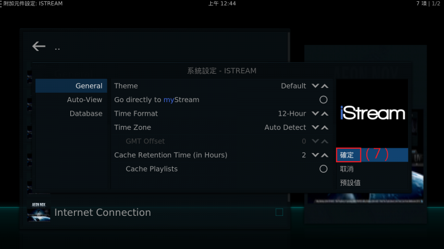Click Time Zone down arrow
The image size is (444, 249).
[x=315, y=127]
